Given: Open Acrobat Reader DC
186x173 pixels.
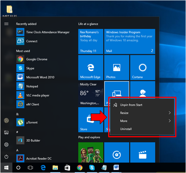Looking at the screenshot, I should point(34,158).
